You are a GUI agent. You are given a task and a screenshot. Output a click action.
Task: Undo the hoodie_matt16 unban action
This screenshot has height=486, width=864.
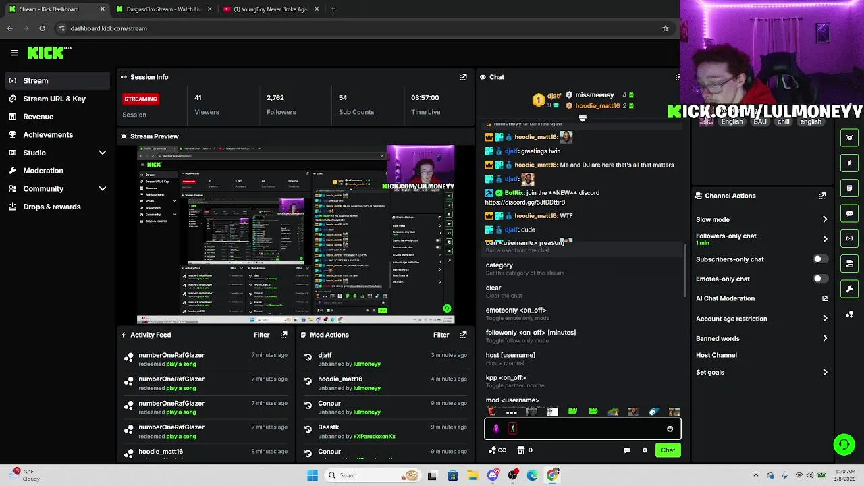tap(308, 381)
